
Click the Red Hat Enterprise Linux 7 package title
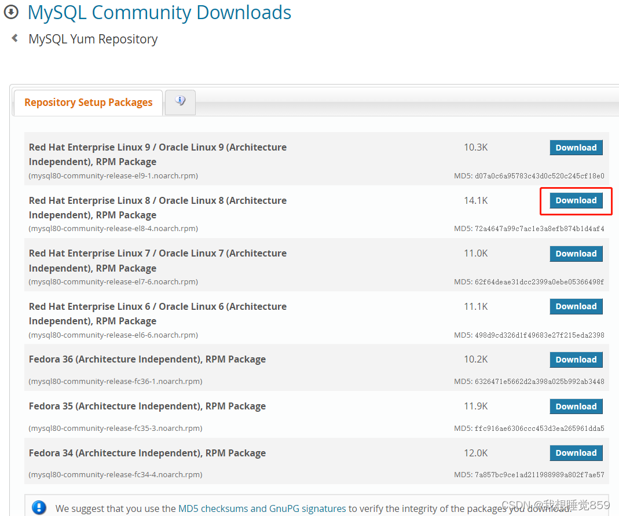pyautogui.click(x=158, y=261)
